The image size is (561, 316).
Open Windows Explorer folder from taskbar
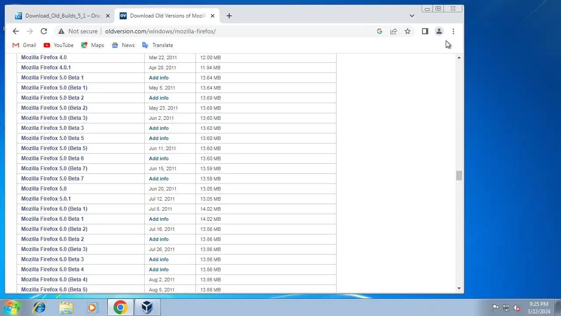coord(66,307)
